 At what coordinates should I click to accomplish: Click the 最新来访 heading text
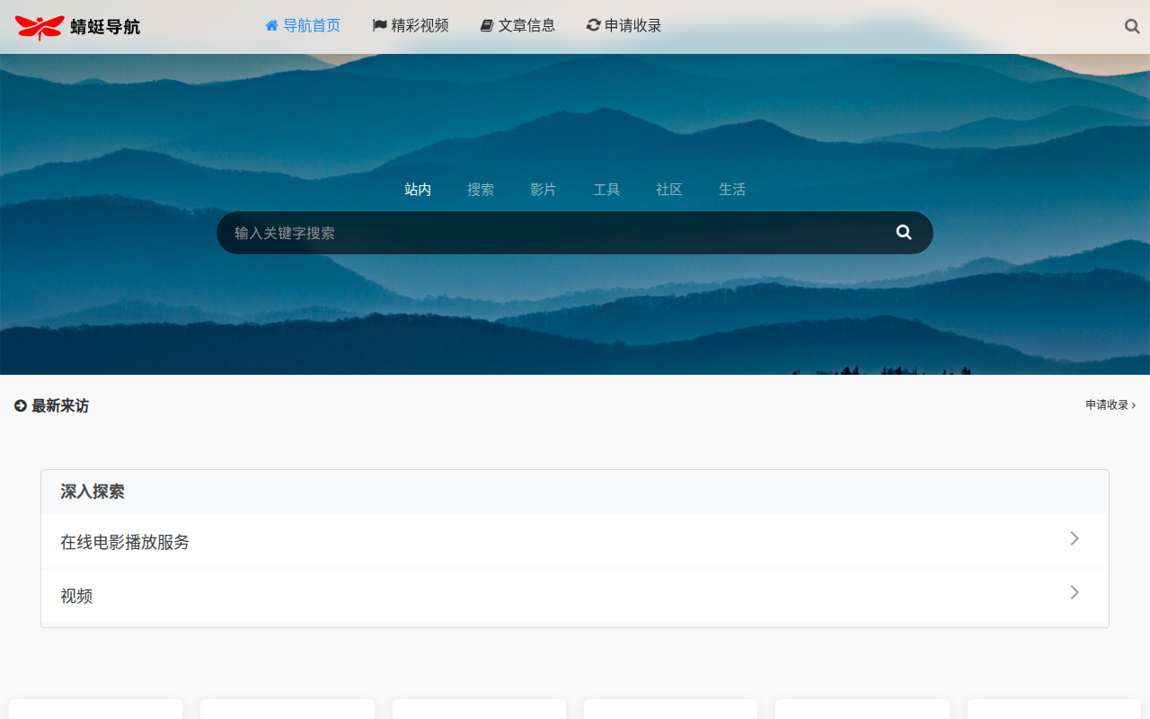(x=60, y=406)
